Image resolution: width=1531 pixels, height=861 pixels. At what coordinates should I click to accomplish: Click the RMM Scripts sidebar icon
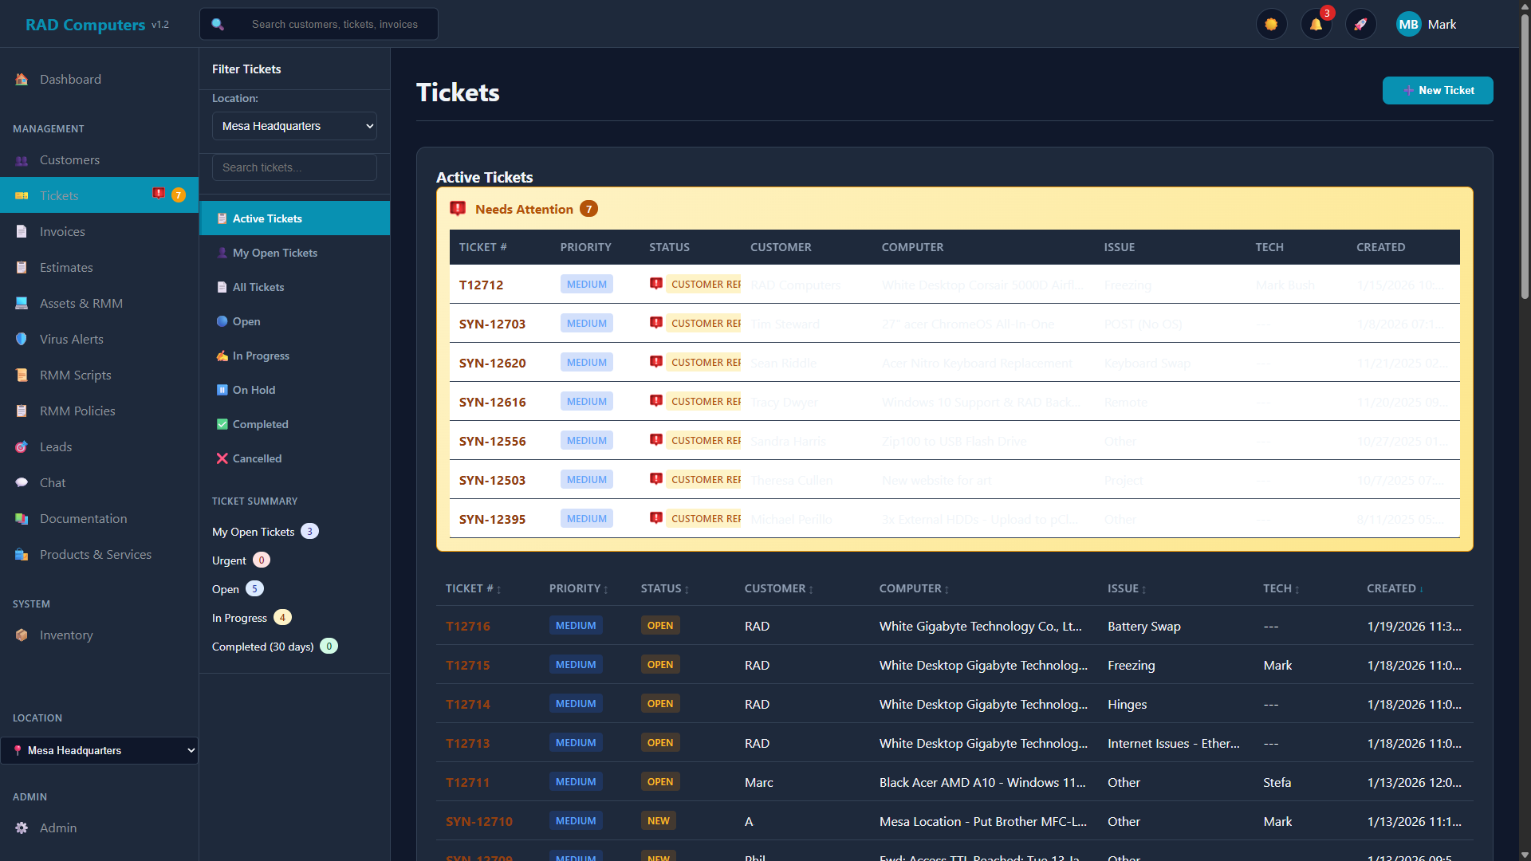(x=22, y=375)
